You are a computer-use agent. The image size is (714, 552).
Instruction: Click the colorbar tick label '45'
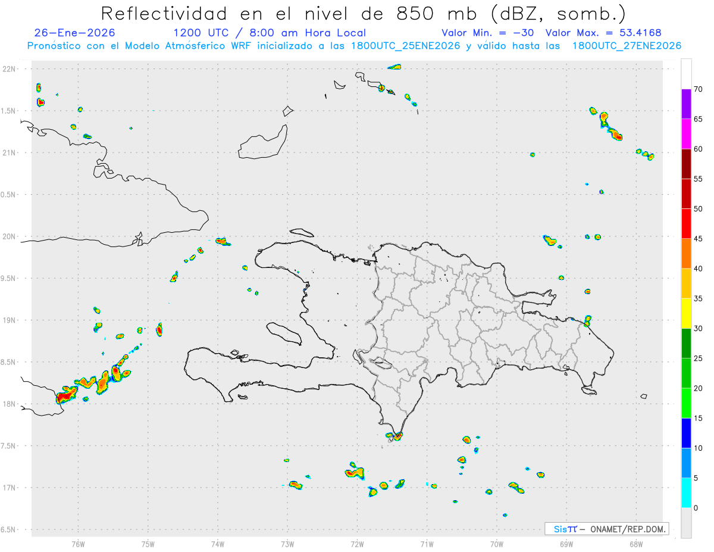pos(698,239)
